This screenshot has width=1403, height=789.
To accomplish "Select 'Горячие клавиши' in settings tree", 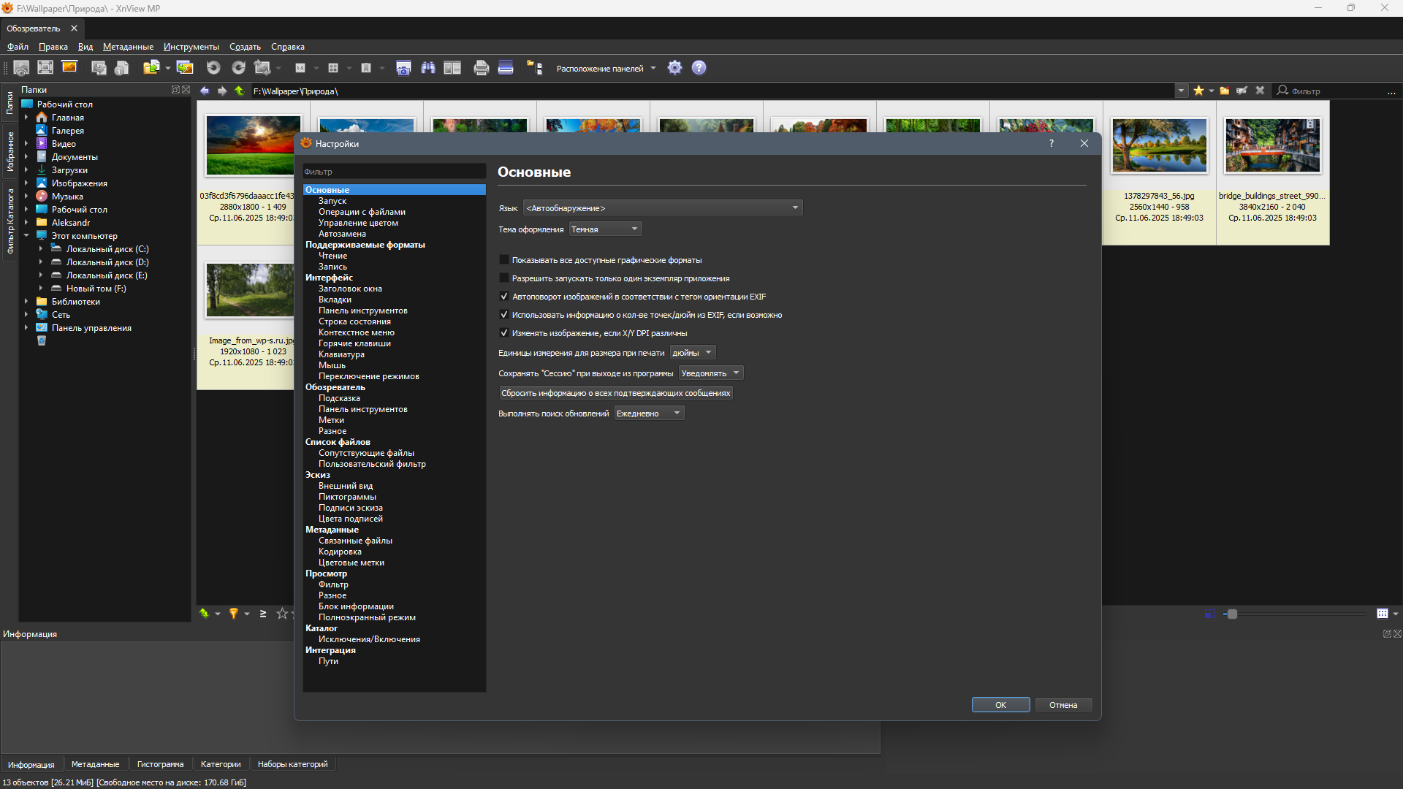I will 354,343.
